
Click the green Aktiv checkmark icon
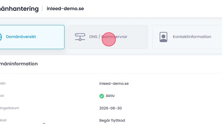(102, 96)
